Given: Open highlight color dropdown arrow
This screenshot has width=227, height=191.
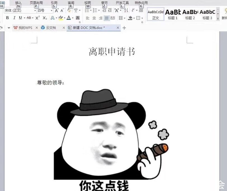Looking at the screenshot, I should [65, 18].
